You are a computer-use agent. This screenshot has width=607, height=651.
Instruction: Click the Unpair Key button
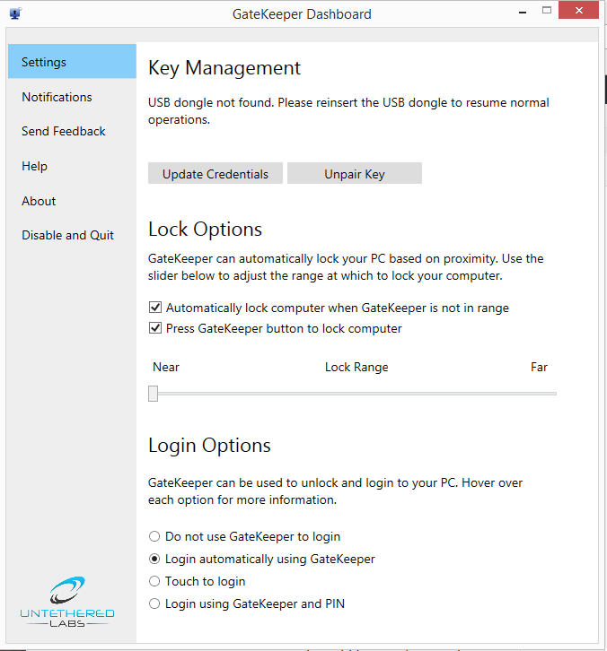(x=355, y=173)
